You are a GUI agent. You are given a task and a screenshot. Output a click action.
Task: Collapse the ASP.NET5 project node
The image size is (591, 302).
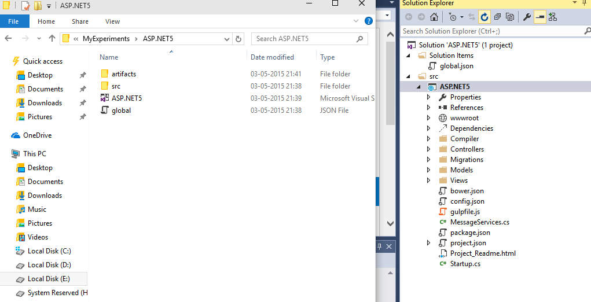pos(419,87)
